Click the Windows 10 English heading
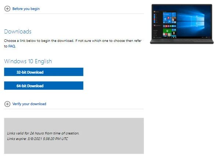The height and width of the screenshot is (158, 219). pos(28,61)
